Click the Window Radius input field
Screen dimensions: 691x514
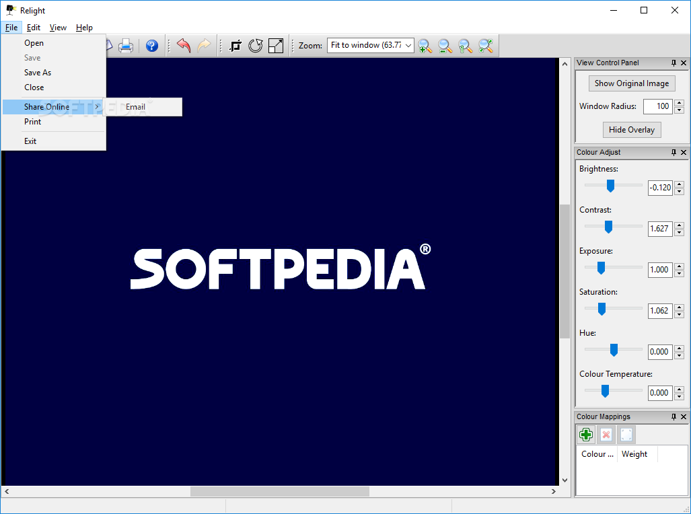coord(658,106)
